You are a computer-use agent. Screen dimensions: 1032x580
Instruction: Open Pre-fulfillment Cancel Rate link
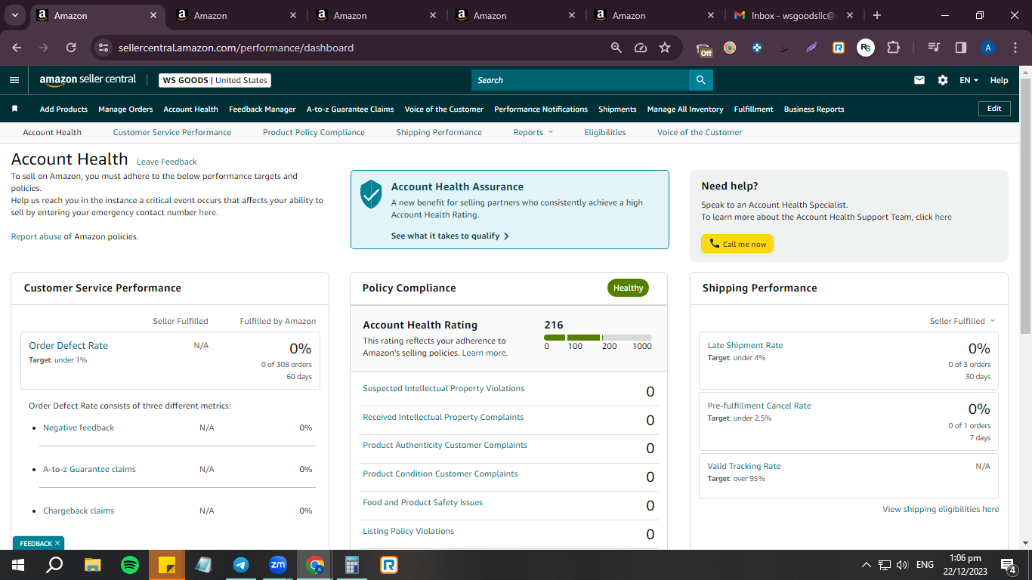coord(759,406)
